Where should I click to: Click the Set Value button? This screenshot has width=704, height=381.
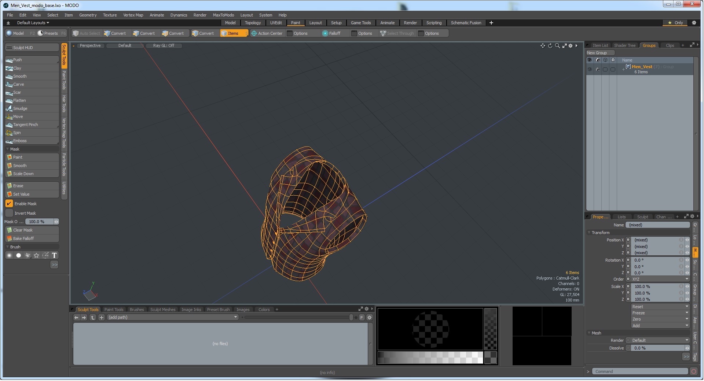tap(32, 194)
